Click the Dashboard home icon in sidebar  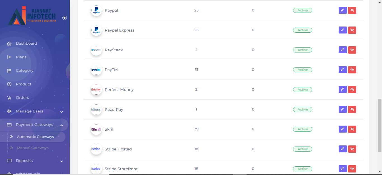click(x=9, y=44)
